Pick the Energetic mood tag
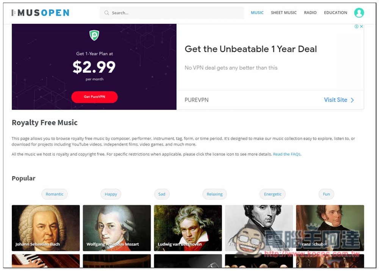The height and width of the screenshot is (271, 379). 273,194
